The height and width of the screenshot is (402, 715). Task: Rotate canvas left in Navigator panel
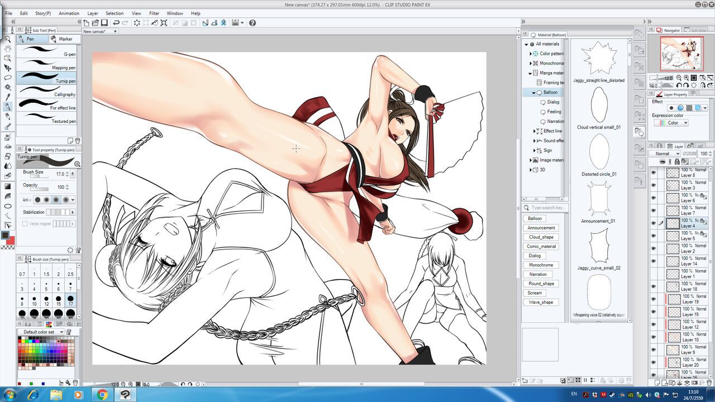click(x=679, y=85)
